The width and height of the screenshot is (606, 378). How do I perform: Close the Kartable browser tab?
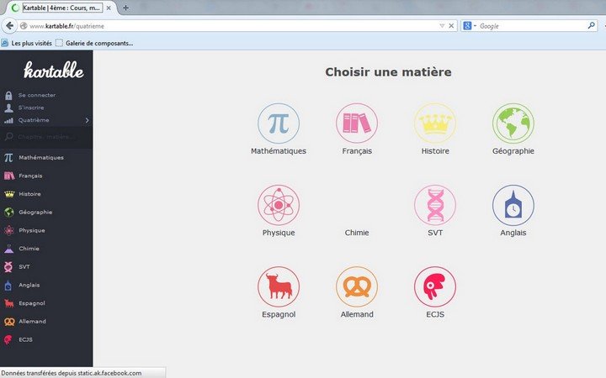coord(109,8)
